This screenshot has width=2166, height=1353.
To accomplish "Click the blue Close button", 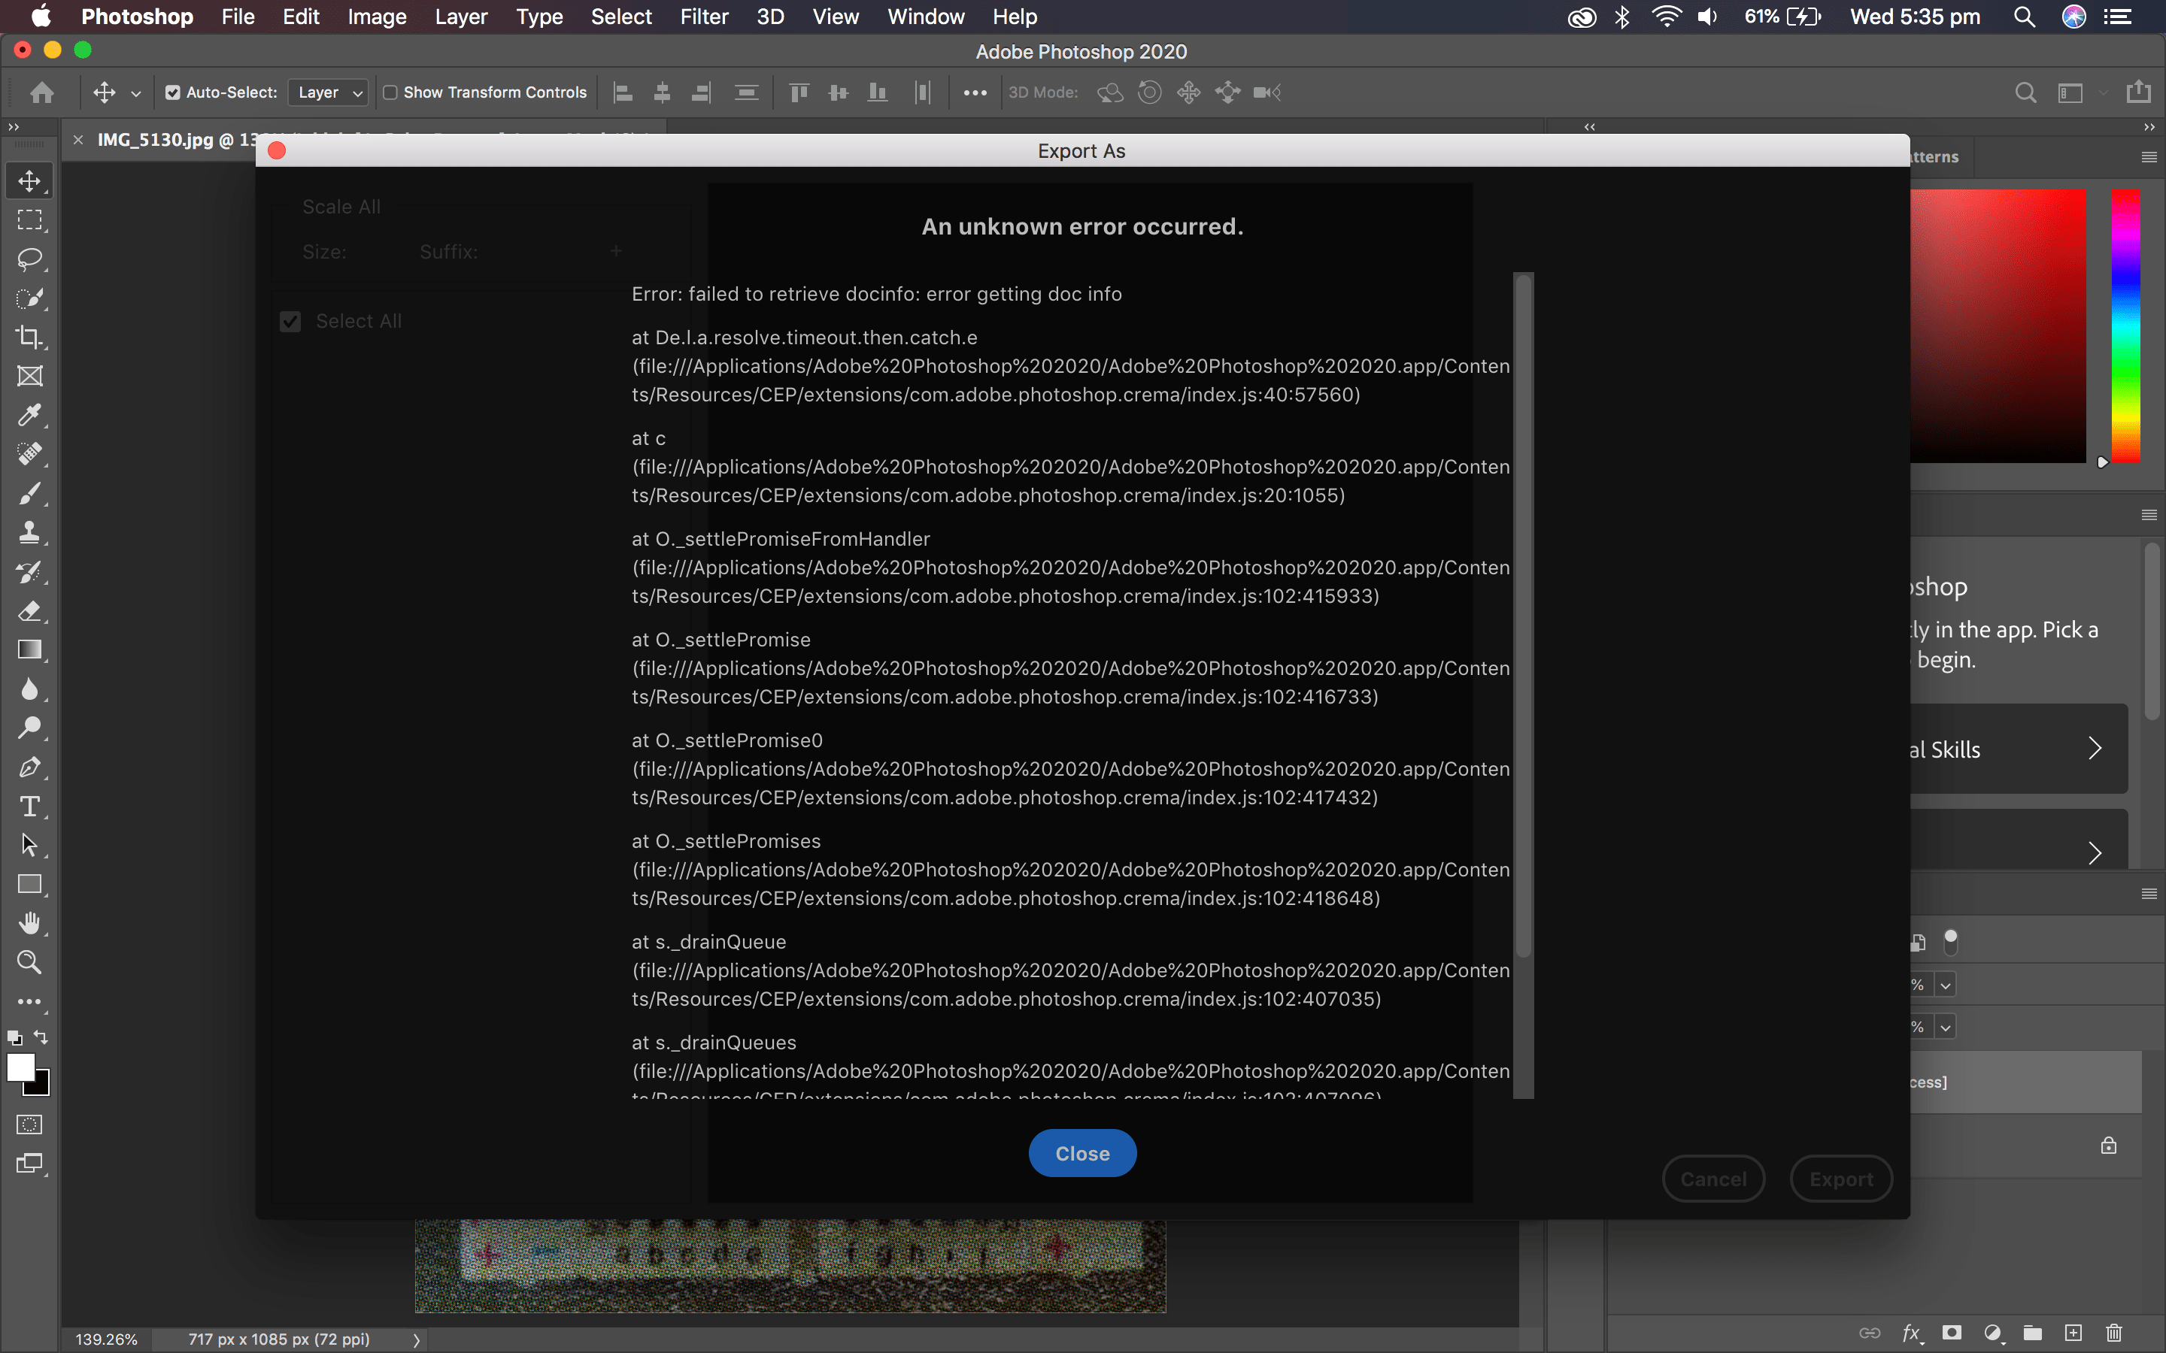I will click(x=1082, y=1154).
